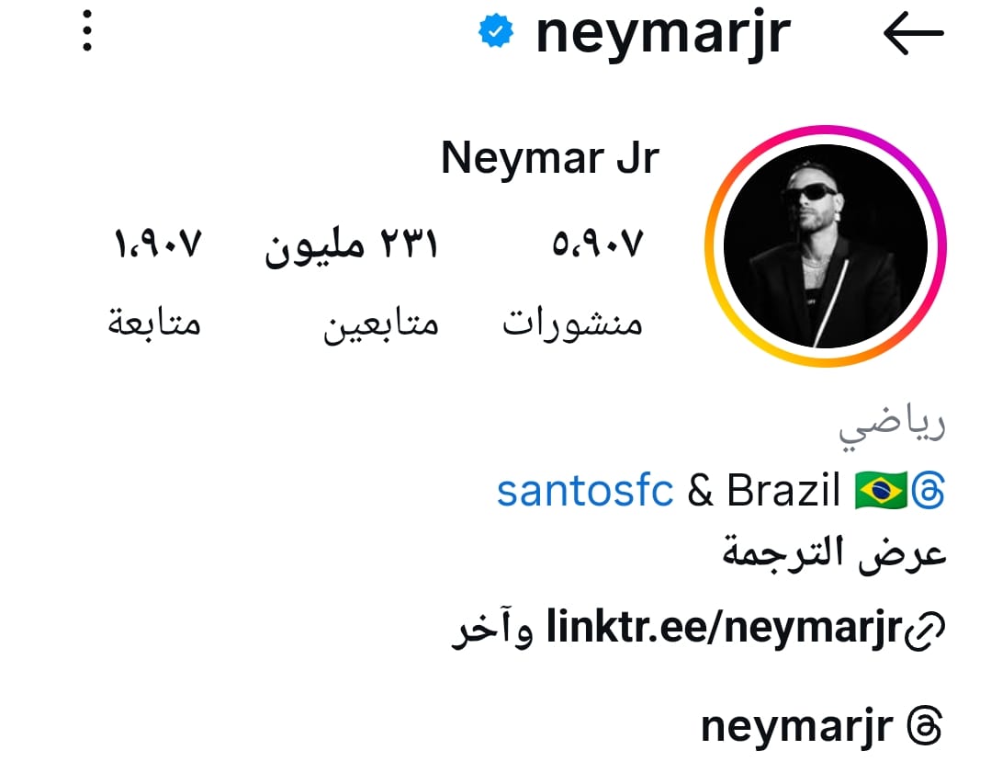Tap the ٥،٩٠٧ posts count

point(598,244)
